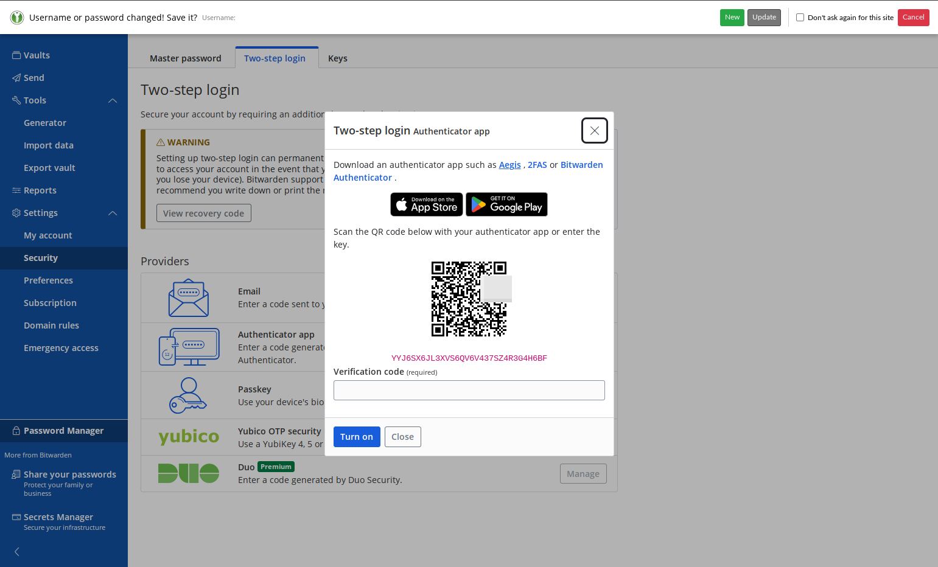
Task: Collapse the sidebar with bottom chevron
Action: [x=17, y=552]
